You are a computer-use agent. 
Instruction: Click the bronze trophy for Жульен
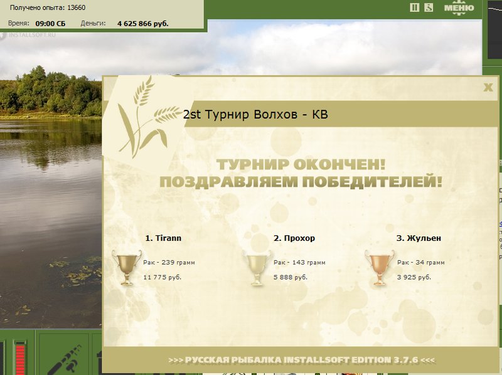click(380, 268)
